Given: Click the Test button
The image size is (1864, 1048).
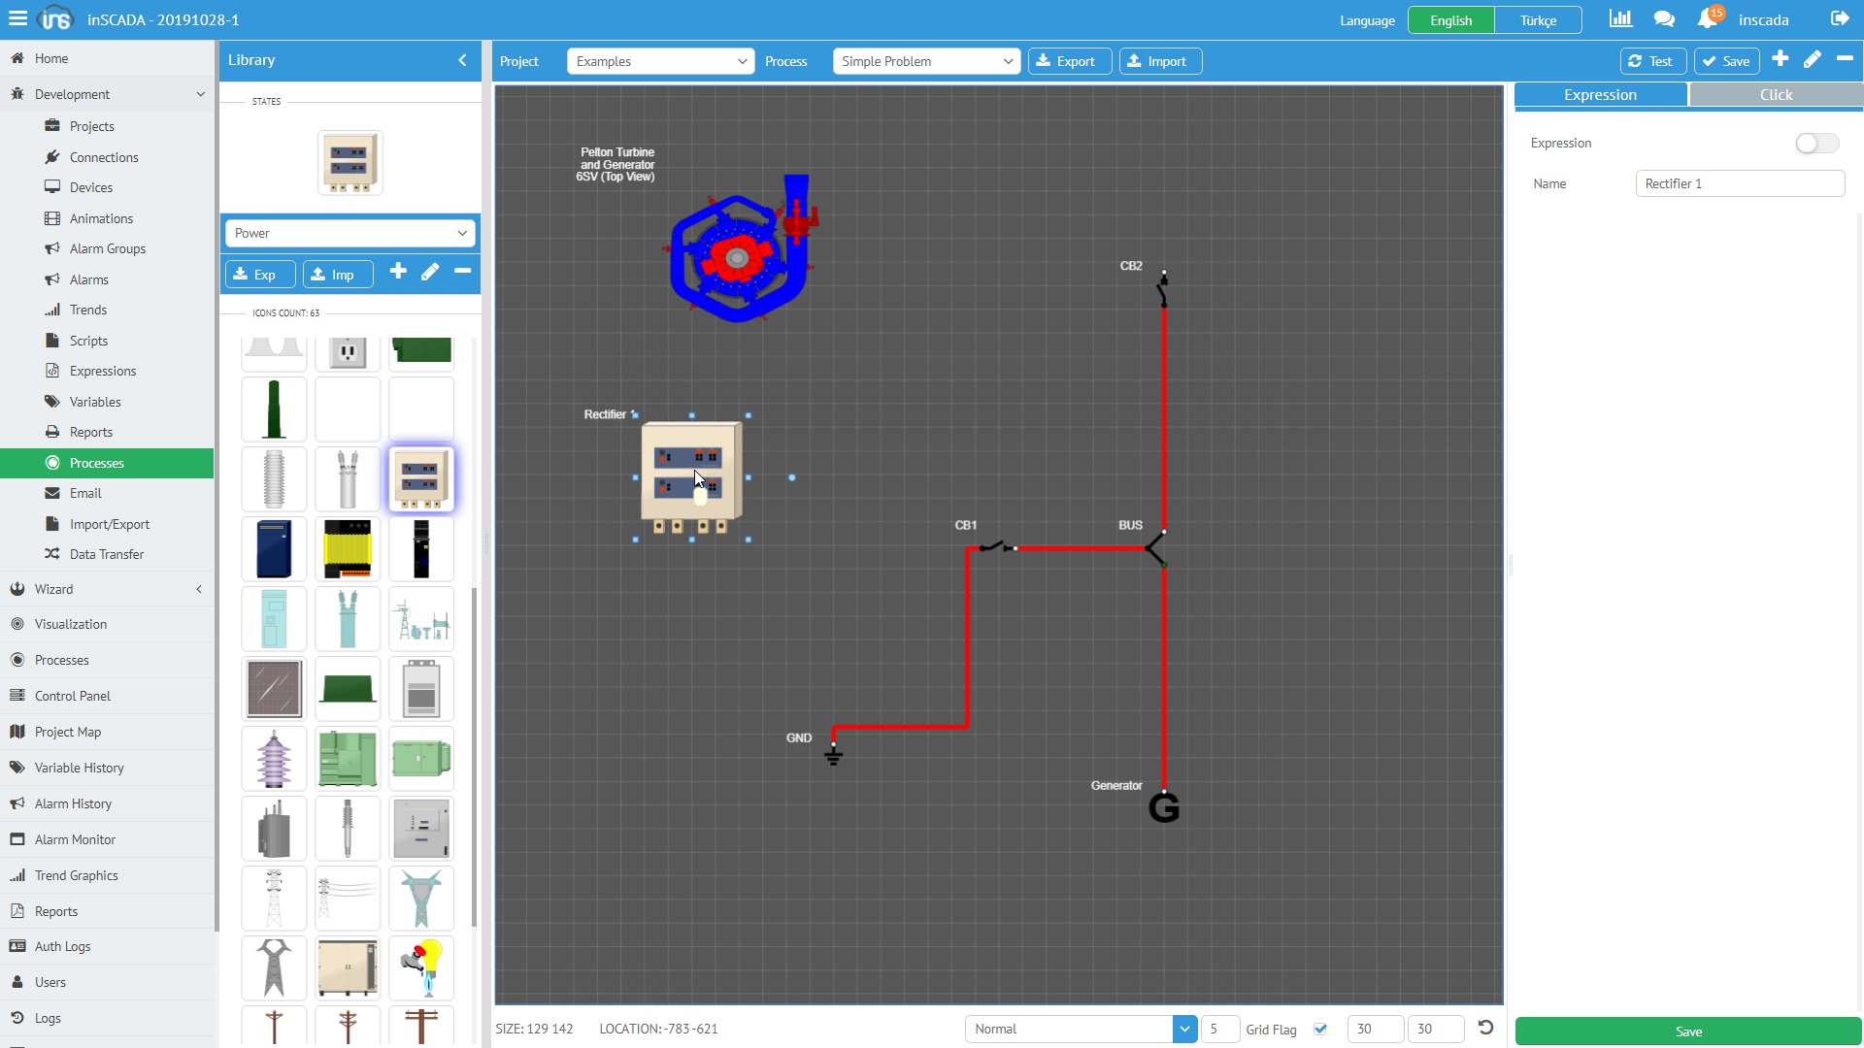Looking at the screenshot, I should coord(1652,61).
